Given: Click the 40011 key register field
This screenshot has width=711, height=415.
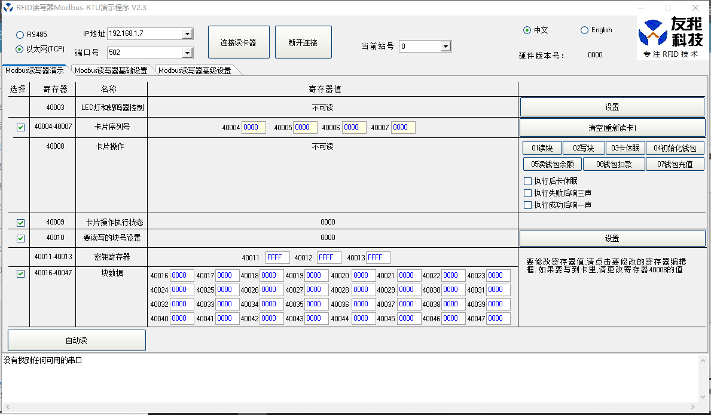Looking at the screenshot, I should pos(277,257).
